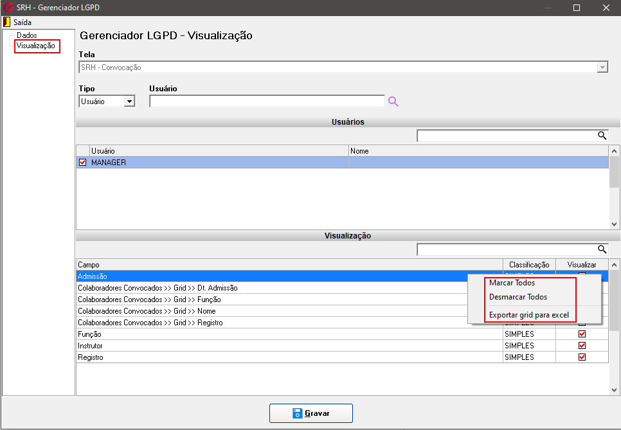Select row Grid >> Função
This screenshot has width=621, height=430.
[x=272, y=300]
